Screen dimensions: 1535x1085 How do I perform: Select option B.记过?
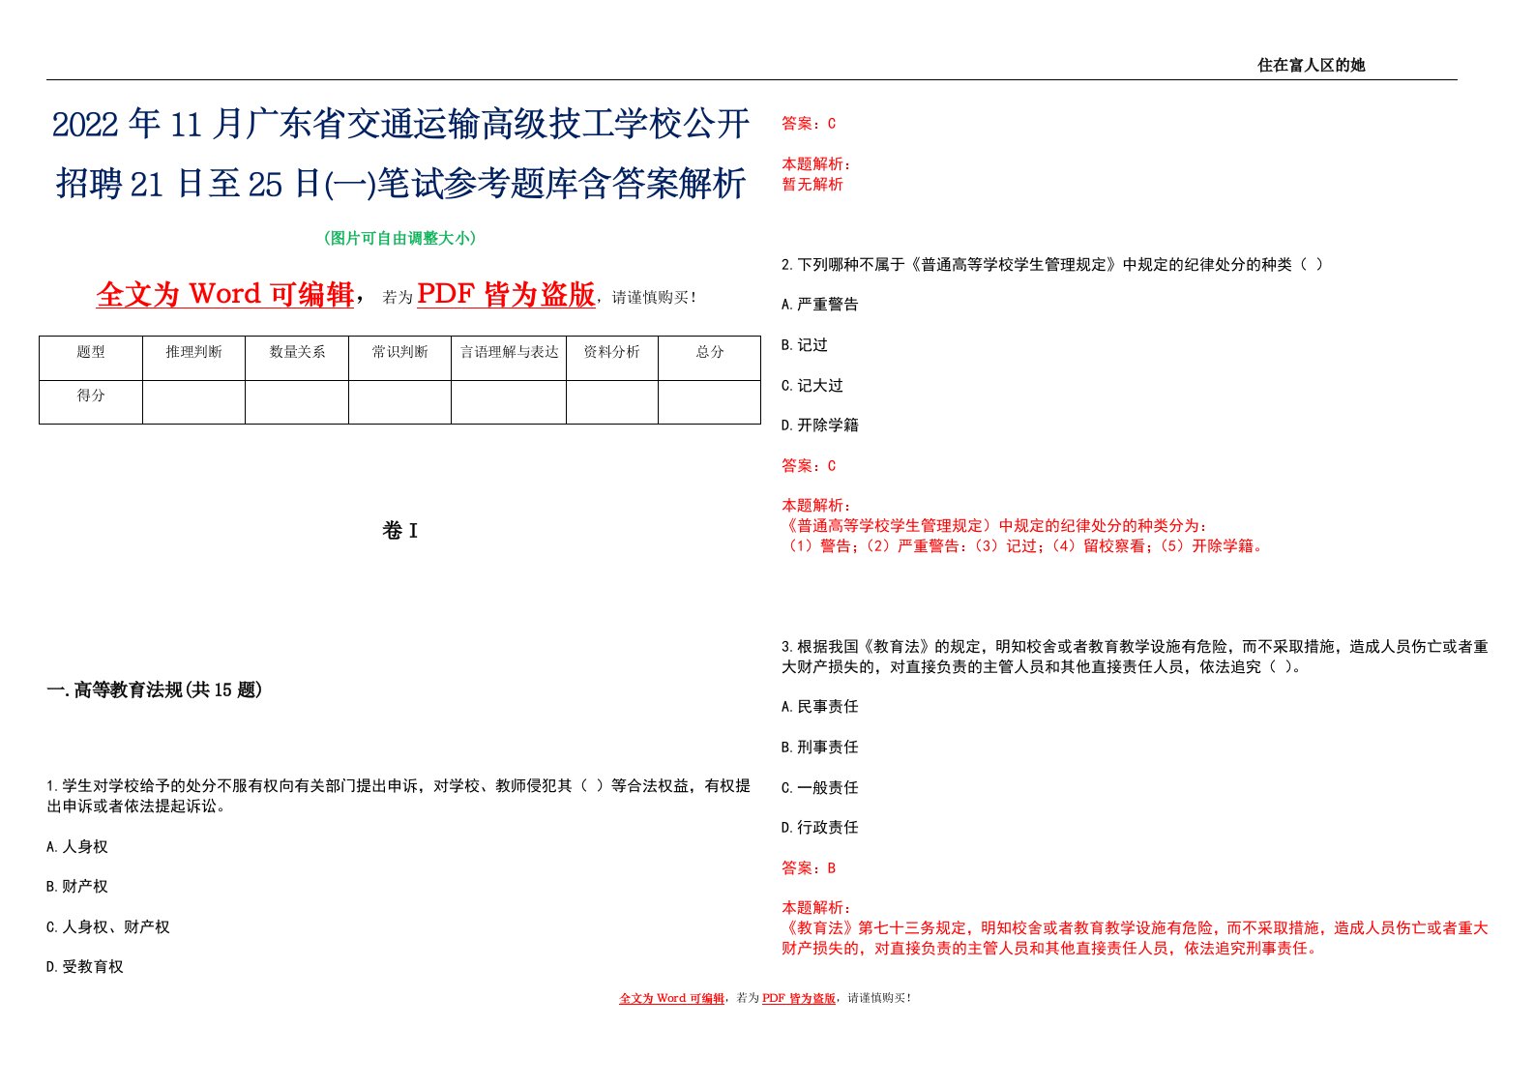click(x=805, y=344)
